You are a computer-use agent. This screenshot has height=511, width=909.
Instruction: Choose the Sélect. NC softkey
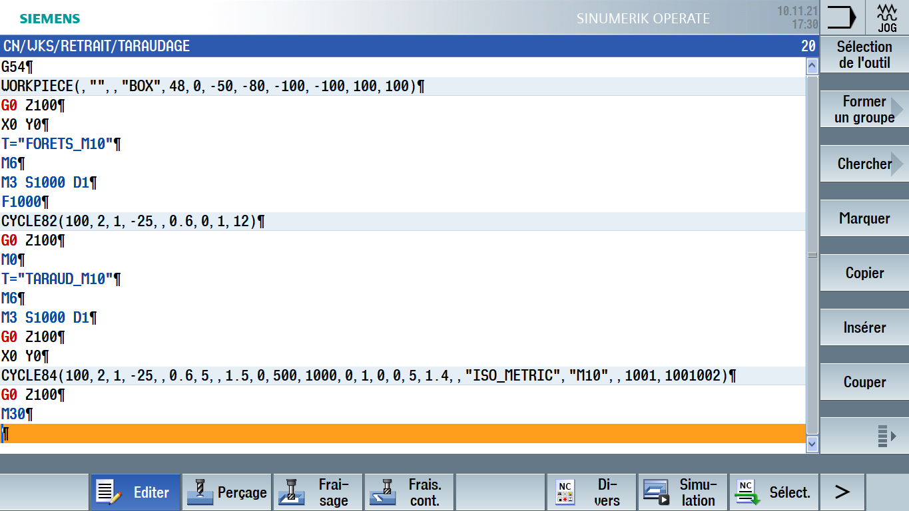click(x=774, y=492)
